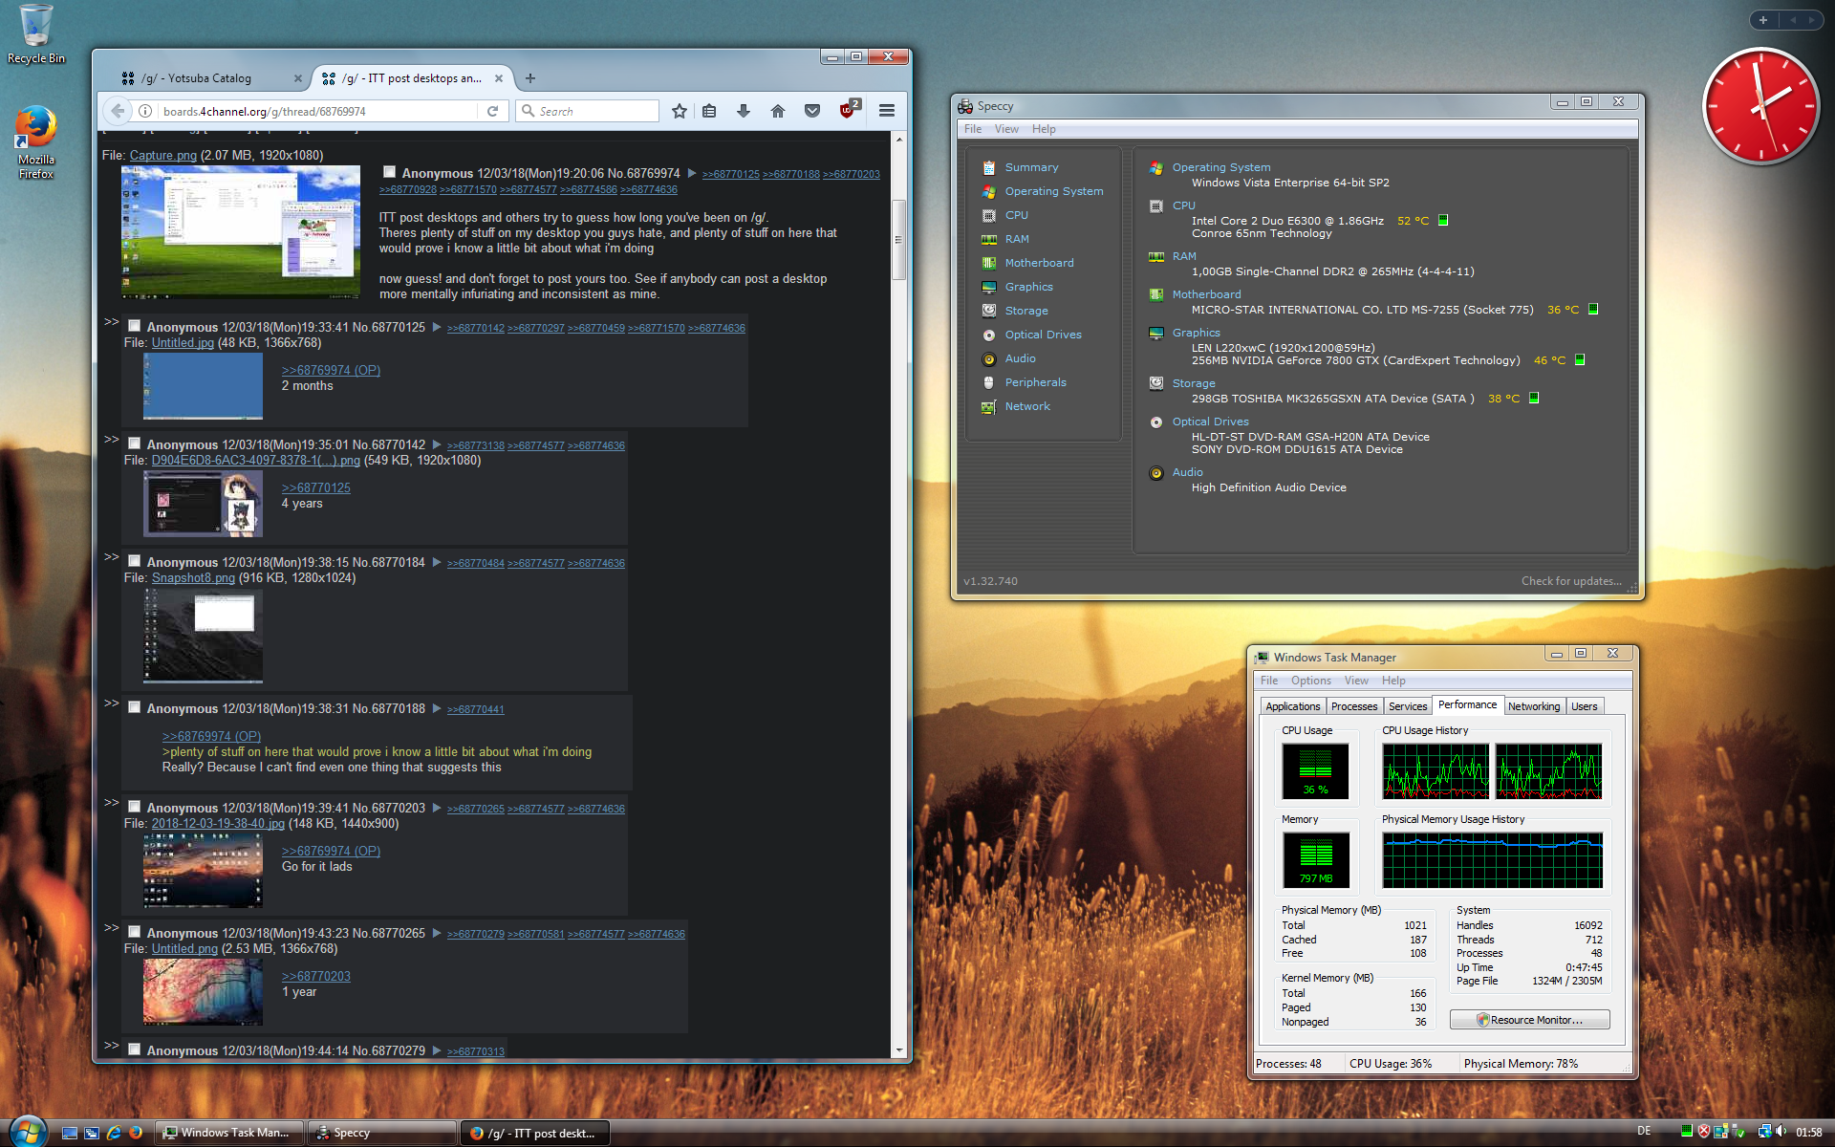The width and height of the screenshot is (1835, 1147).
Task: Show bookmarks list icon in Firefox
Action: point(709,111)
